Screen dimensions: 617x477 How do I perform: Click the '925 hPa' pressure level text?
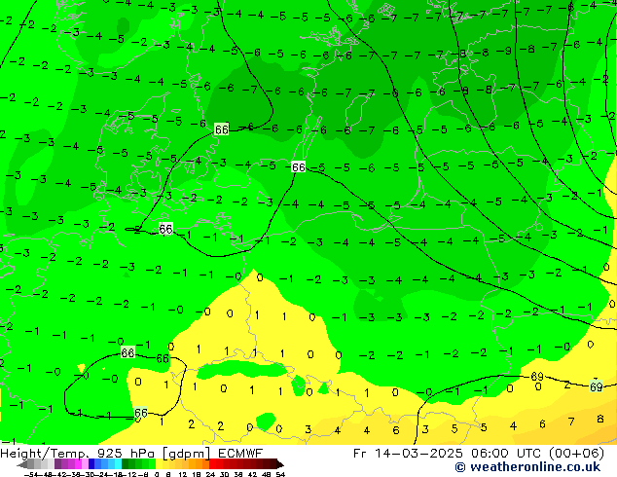click(126, 454)
